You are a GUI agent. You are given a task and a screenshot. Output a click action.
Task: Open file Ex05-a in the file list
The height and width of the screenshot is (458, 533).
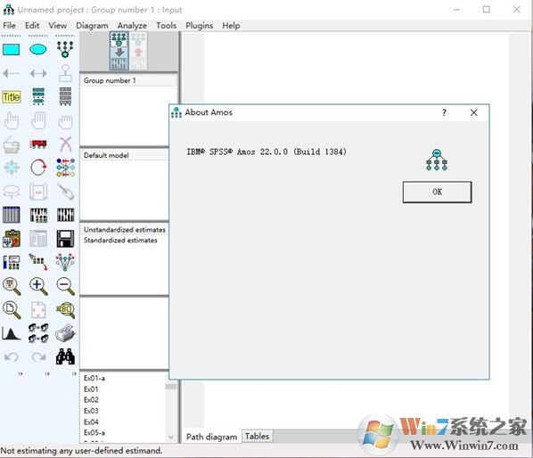pyautogui.click(x=94, y=433)
